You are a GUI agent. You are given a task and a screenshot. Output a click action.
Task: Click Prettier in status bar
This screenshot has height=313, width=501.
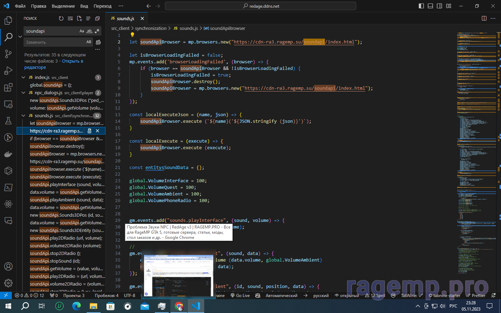476,295
